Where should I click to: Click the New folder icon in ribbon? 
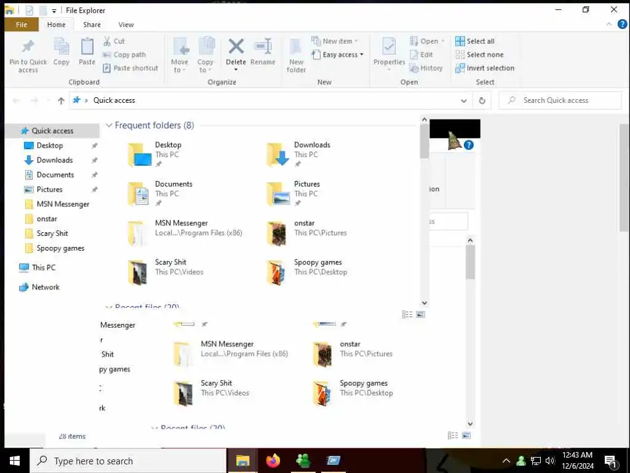coord(296,47)
